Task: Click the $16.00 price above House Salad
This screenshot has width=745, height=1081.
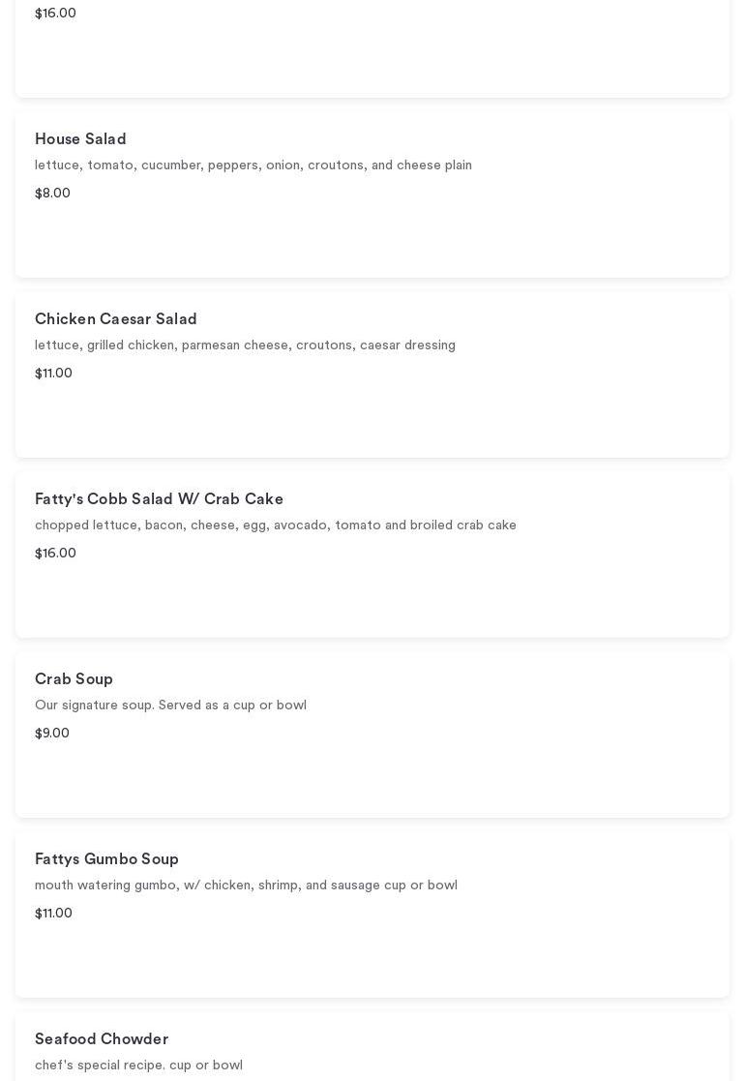Action: (x=55, y=14)
